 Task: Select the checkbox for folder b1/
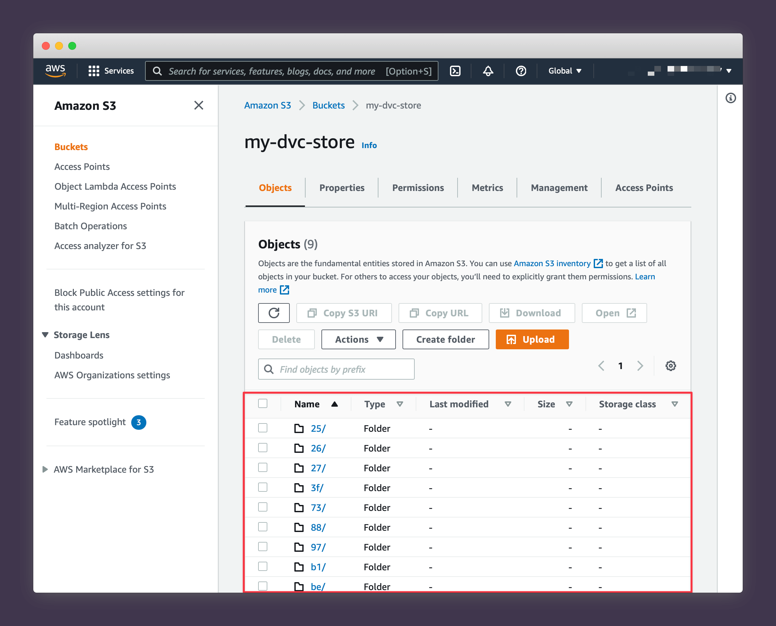[x=263, y=567]
